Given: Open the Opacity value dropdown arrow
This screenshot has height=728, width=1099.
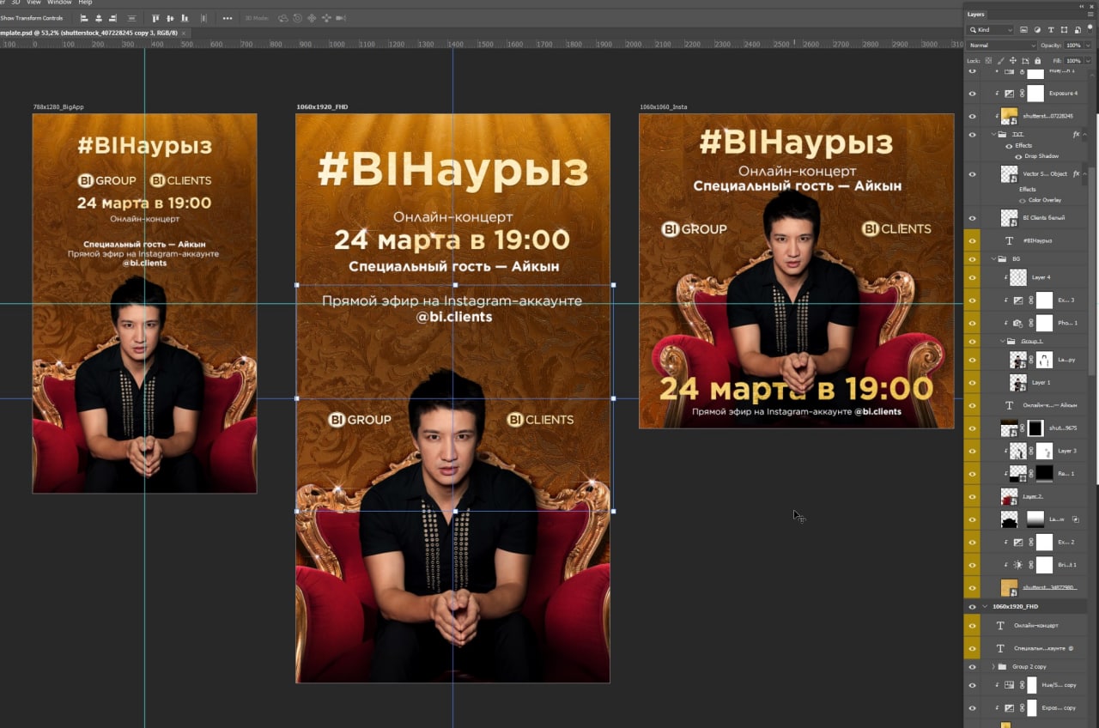Looking at the screenshot, I should 1086,45.
